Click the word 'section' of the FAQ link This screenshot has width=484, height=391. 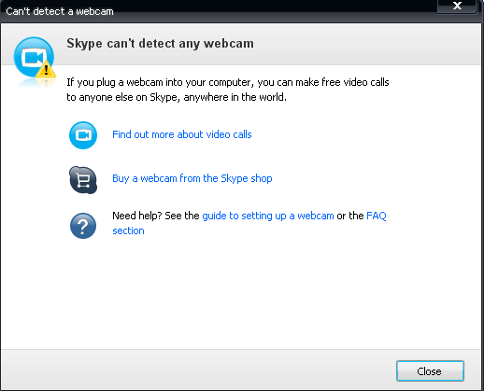(x=128, y=230)
